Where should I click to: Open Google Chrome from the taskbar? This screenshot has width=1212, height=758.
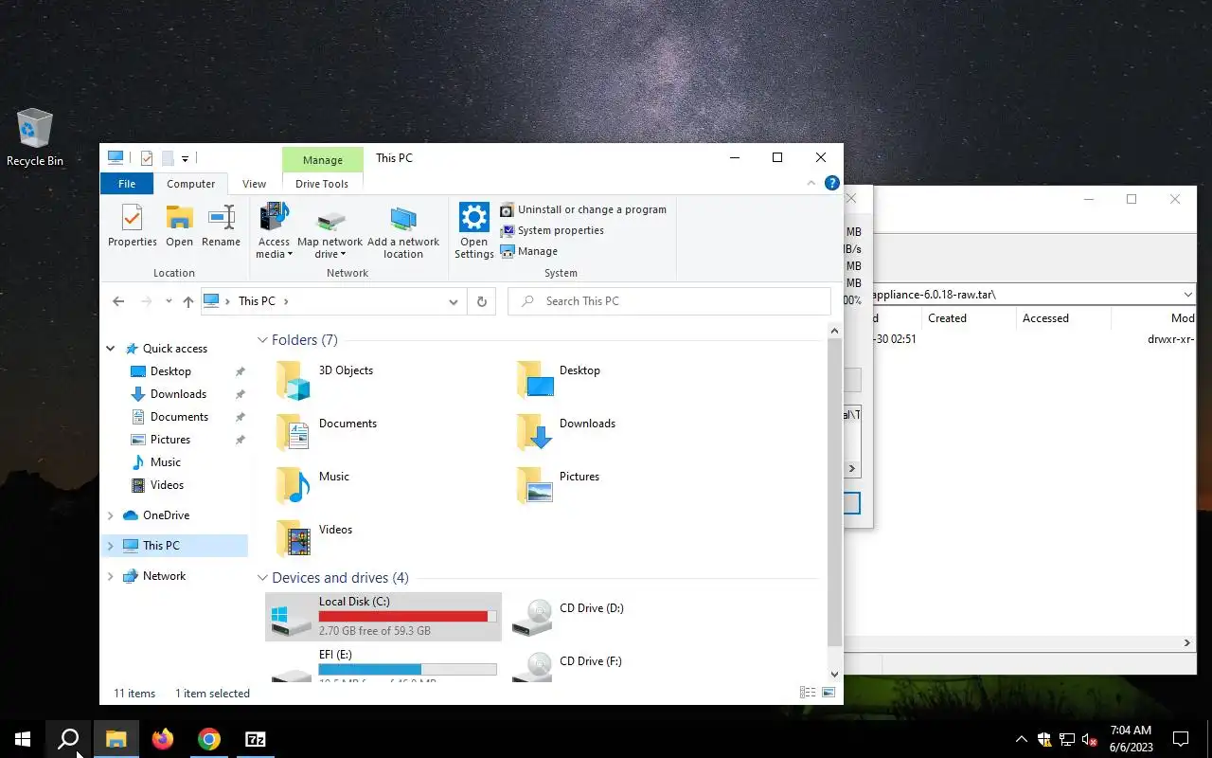click(209, 739)
